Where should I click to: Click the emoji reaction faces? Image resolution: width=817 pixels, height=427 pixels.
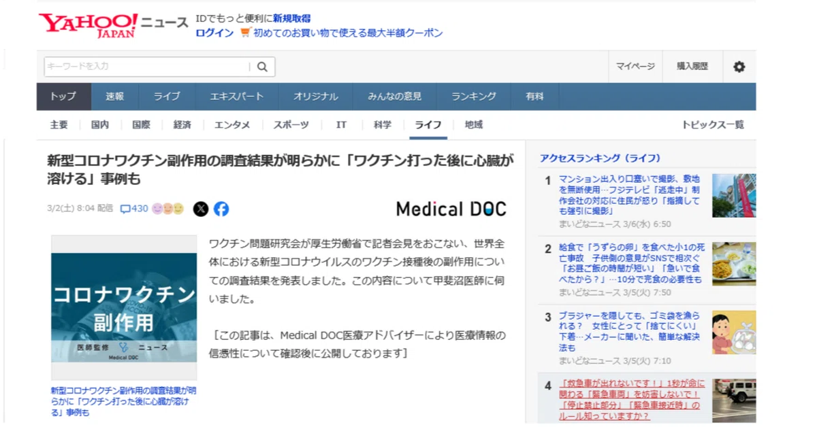click(x=168, y=209)
